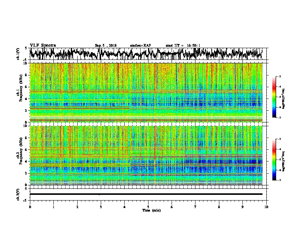Click tick label "0" on the time axis
This screenshot has width=300, height=232.
click(30, 207)
